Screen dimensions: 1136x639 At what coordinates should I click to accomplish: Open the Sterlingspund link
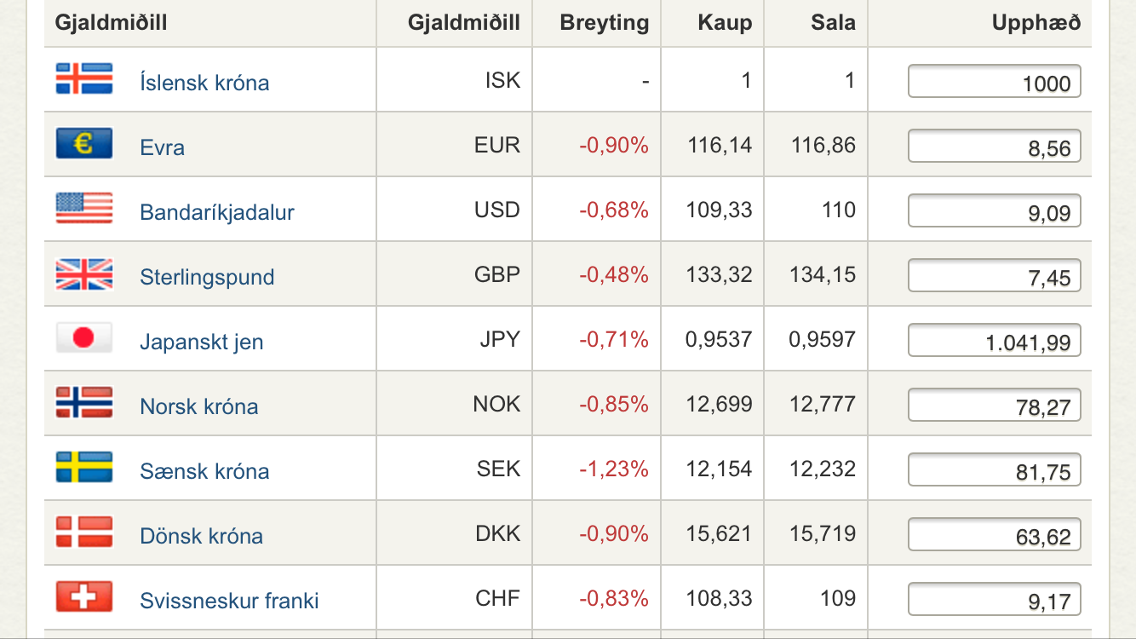[x=207, y=277]
